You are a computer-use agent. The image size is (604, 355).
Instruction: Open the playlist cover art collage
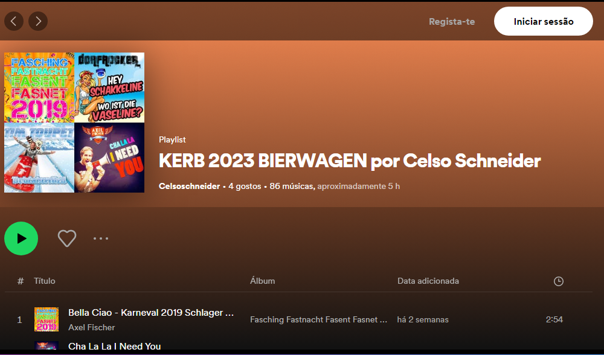(x=74, y=123)
